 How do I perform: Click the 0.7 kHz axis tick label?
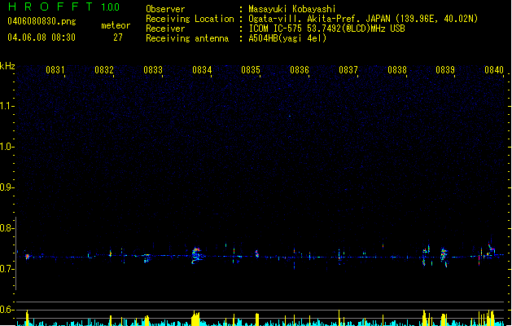coord(7,269)
